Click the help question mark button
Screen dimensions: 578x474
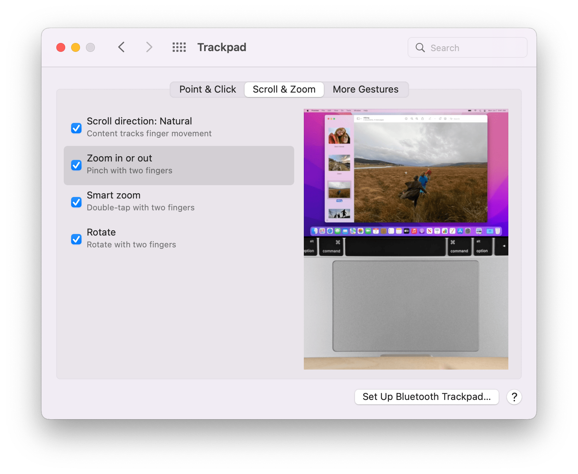click(514, 397)
